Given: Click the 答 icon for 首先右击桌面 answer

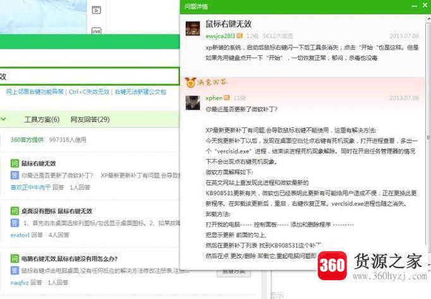Looking at the screenshot, I should pyautogui.click(x=15, y=223).
